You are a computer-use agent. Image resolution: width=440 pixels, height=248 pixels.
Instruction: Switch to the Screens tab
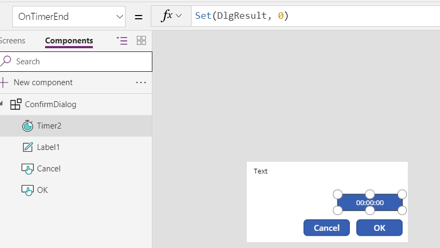(x=12, y=41)
